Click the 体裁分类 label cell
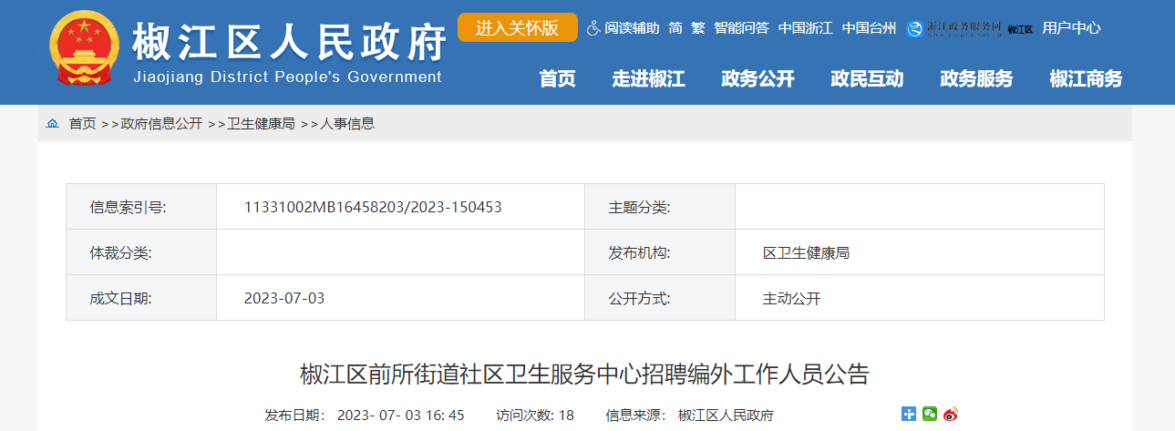This screenshot has width=1175, height=431. coord(141,252)
